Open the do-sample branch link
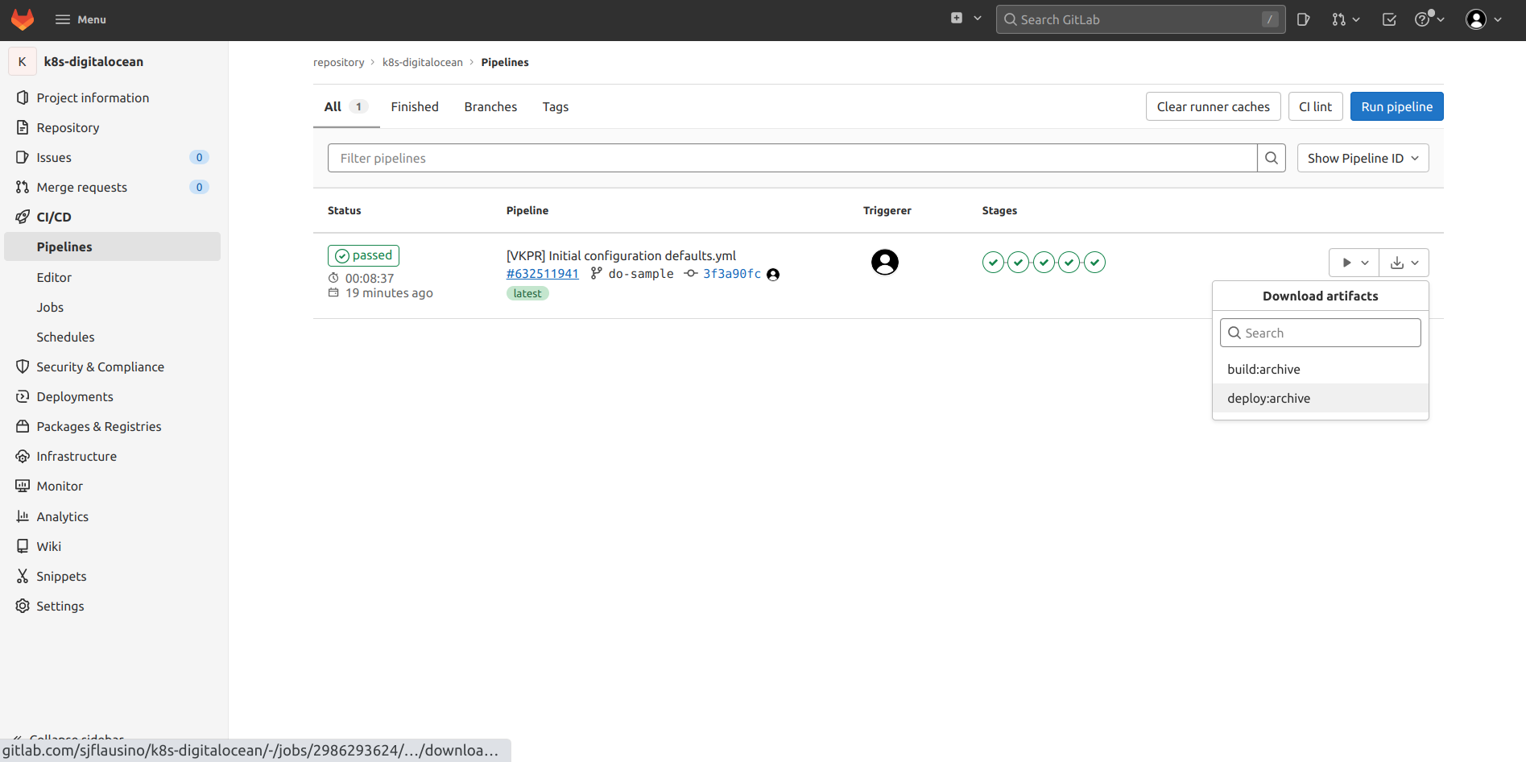The width and height of the screenshot is (1526, 762). click(641, 274)
